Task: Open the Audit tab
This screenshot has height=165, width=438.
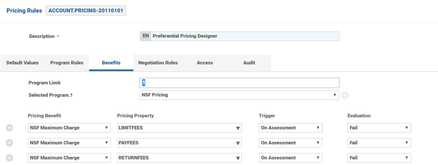Action: [x=249, y=63]
